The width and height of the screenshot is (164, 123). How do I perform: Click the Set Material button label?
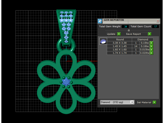144,102
